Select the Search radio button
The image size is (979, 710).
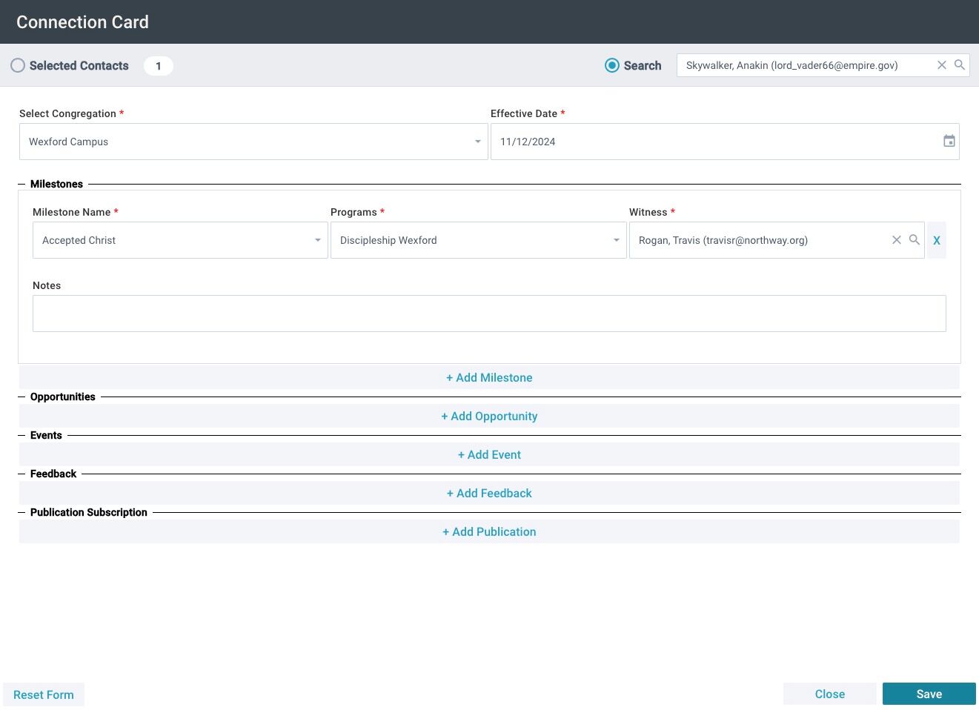tap(612, 65)
